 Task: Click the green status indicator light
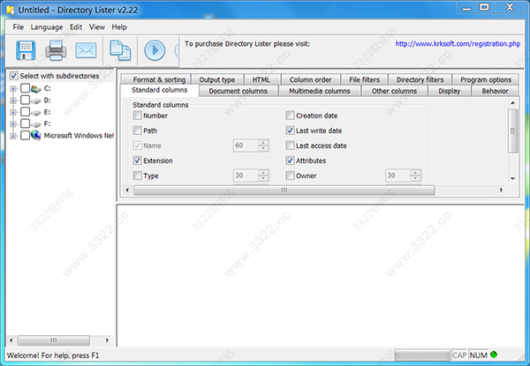point(494,355)
